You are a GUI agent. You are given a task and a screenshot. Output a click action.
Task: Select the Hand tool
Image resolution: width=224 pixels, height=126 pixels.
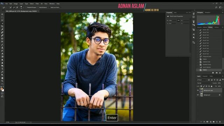[2, 78]
